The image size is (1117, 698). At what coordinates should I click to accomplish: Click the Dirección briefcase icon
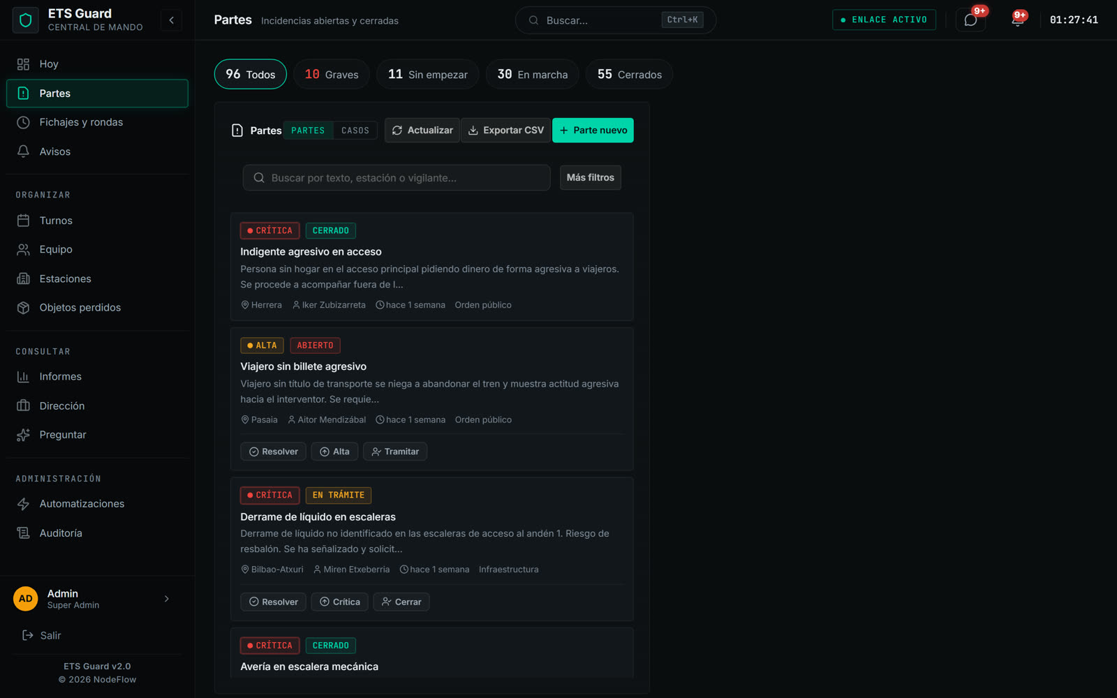pyautogui.click(x=23, y=406)
